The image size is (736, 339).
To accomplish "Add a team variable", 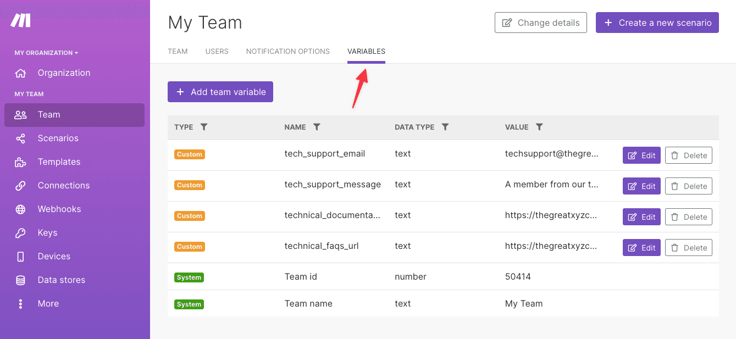I will [x=220, y=91].
